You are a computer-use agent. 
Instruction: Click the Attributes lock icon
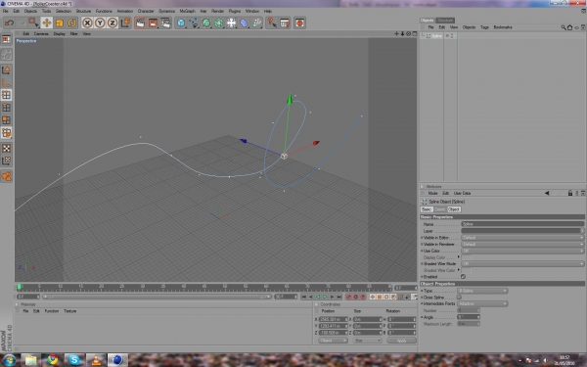(569, 193)
